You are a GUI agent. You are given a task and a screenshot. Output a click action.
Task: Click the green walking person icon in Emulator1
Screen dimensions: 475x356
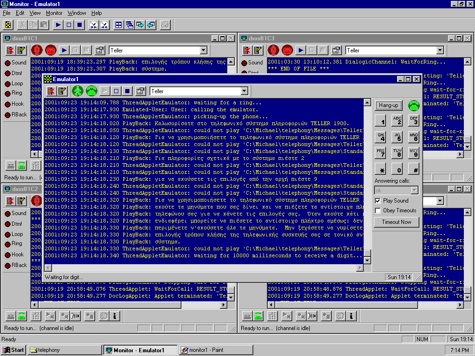[77, 91]
